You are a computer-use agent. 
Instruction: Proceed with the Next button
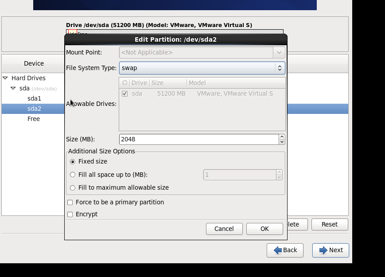(331, 250)
